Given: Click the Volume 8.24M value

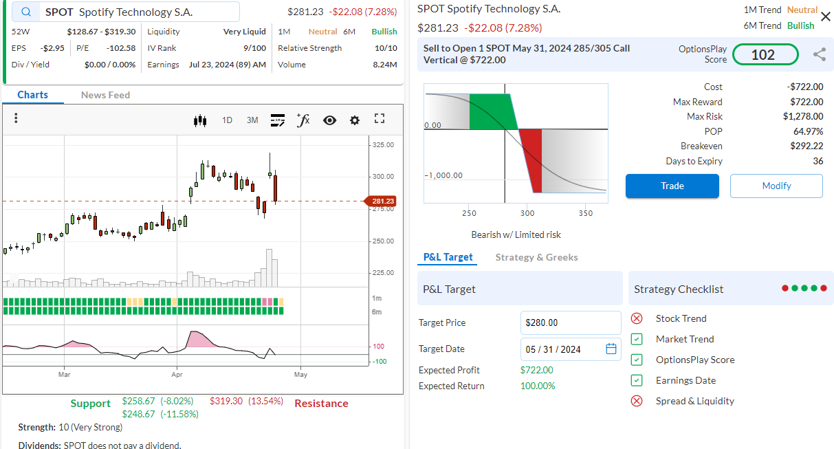Looking at the screenshot, I should tap(385, 65).
